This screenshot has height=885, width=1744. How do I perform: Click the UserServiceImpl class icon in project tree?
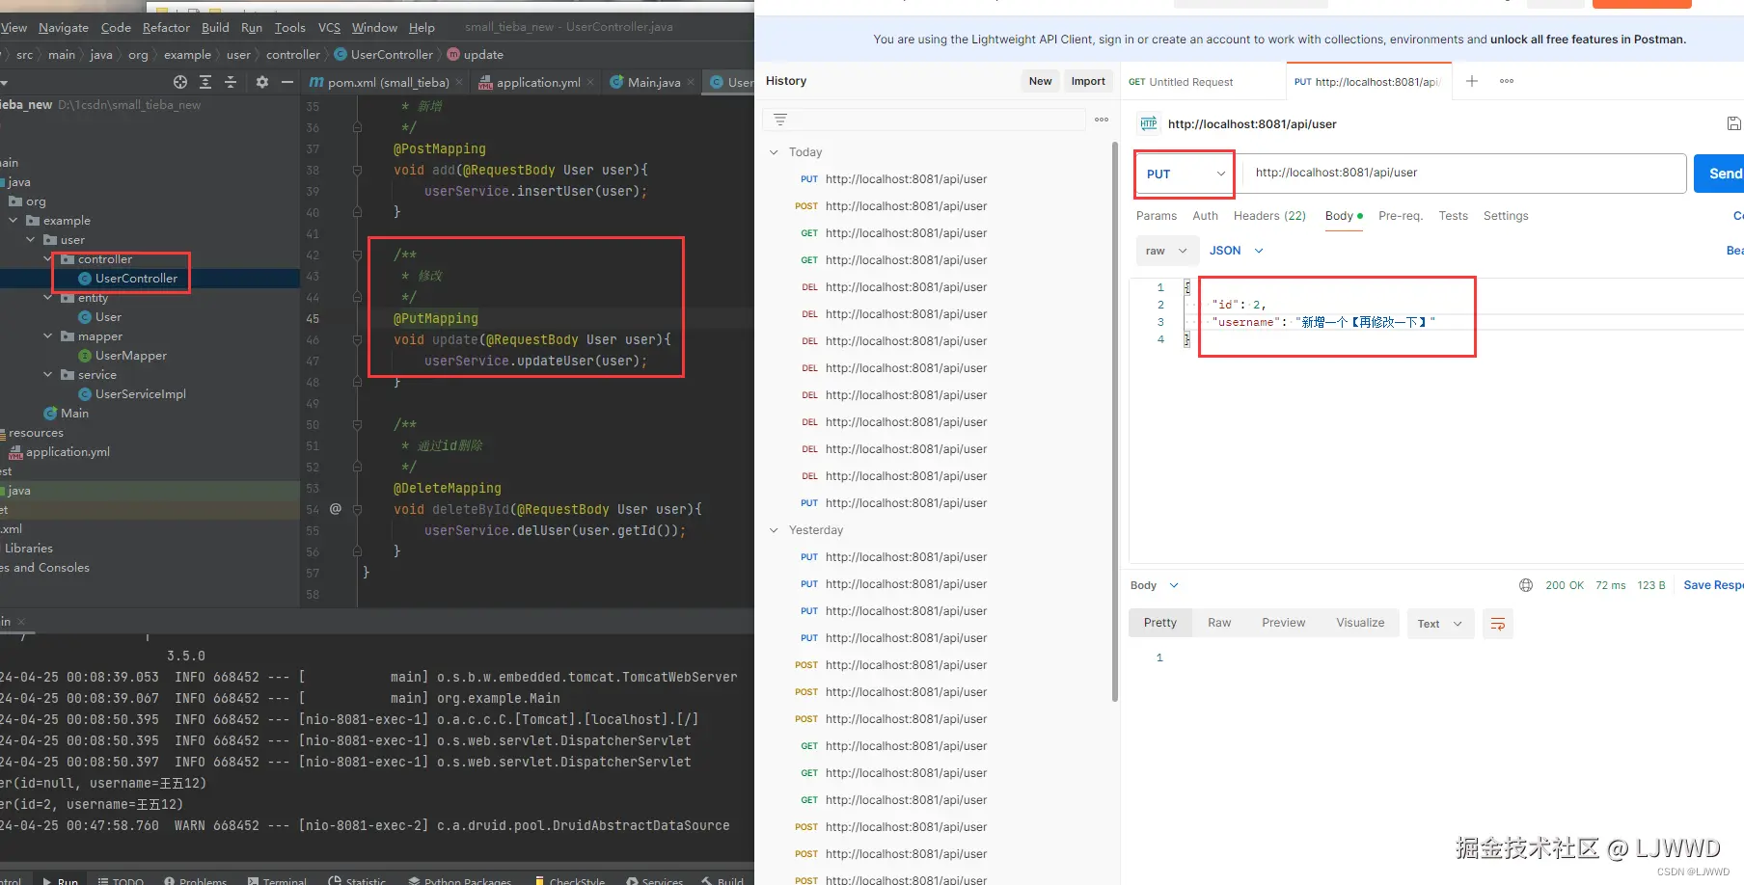tap(85, 394)
